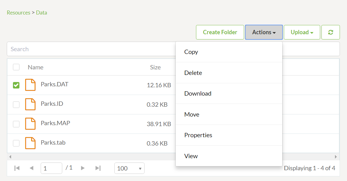
Task: Click the Parks.MAP file icon
Action: 30,124
